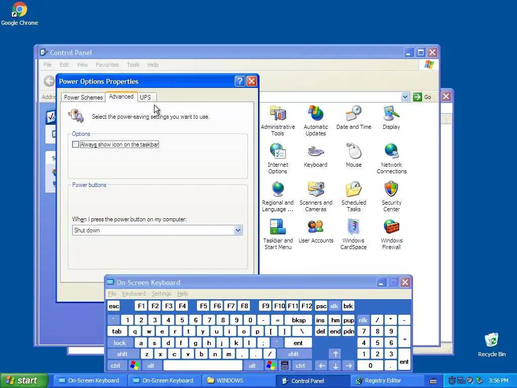Open the Display control panel icon

click(391, 117)
